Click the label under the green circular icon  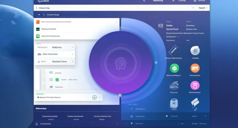173,75
